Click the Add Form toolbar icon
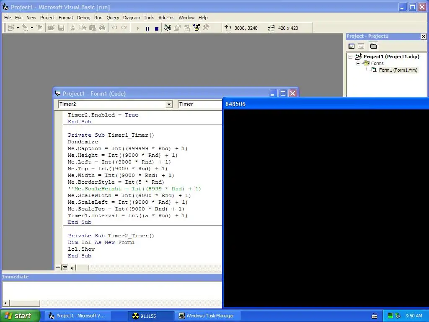Viewport: 429px width, 322px height. point(25,28)
